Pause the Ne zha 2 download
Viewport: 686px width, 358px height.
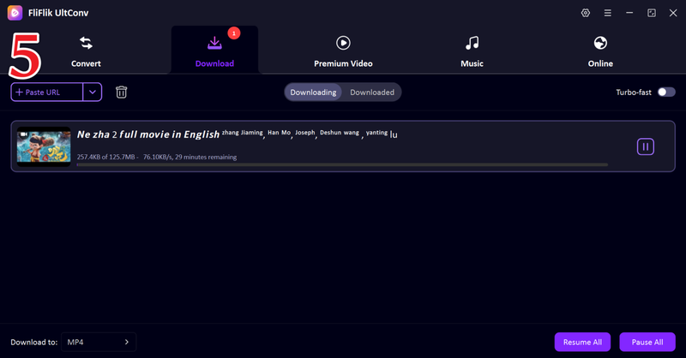pyautogui.click(x=646, y=146)
